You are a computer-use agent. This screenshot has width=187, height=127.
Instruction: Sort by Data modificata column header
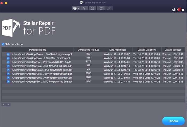pyautogui.click(x=118, y=50)
